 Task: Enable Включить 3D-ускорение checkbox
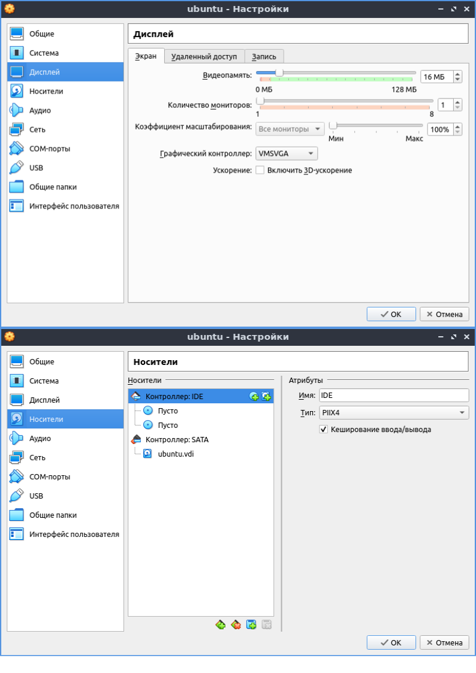(x=260, y=170)
